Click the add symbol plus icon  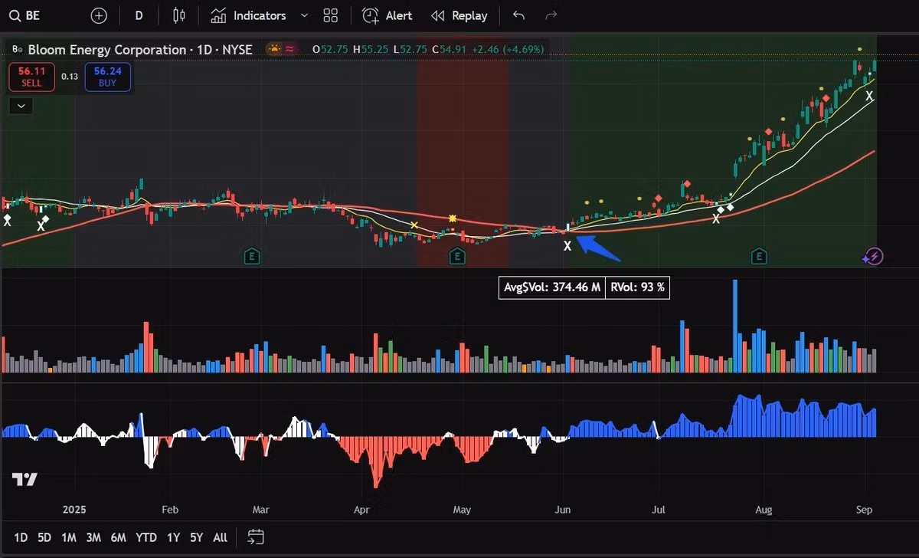pyautogui.click(x=99, y=15)
